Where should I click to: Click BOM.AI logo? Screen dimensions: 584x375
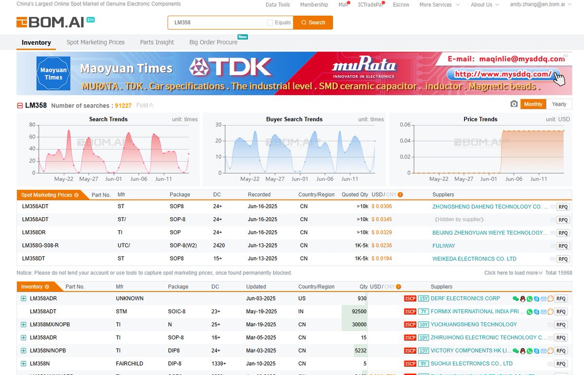(55, 22)
